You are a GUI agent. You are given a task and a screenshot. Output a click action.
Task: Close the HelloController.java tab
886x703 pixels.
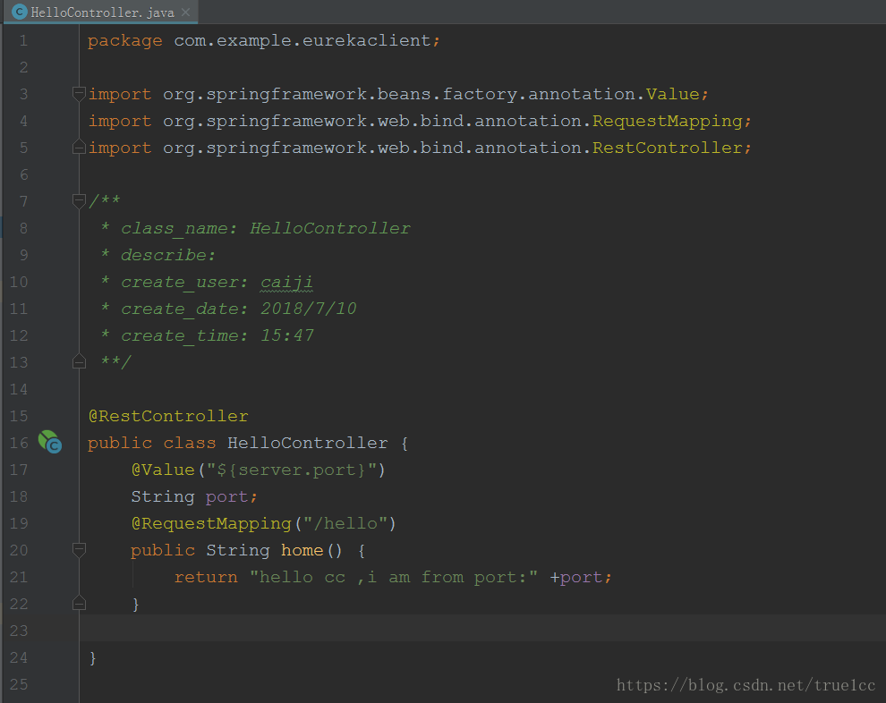pyautogui.click(x=185, y=12)
